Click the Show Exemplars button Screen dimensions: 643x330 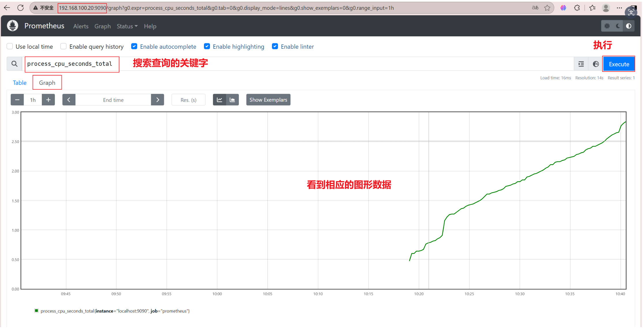click(268, 100)
